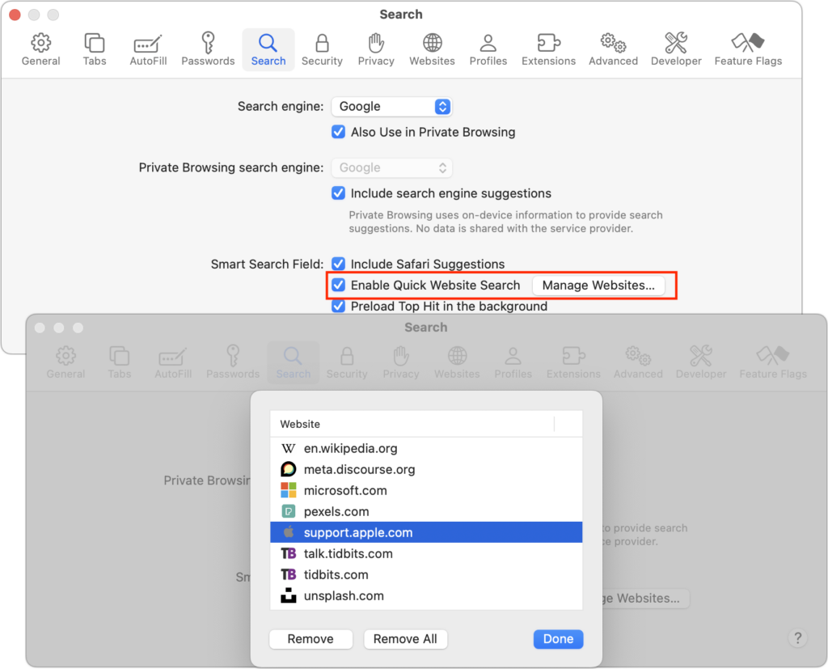
Task: Click the Manage Websites button in top window
Action: (x=598, y=285)
